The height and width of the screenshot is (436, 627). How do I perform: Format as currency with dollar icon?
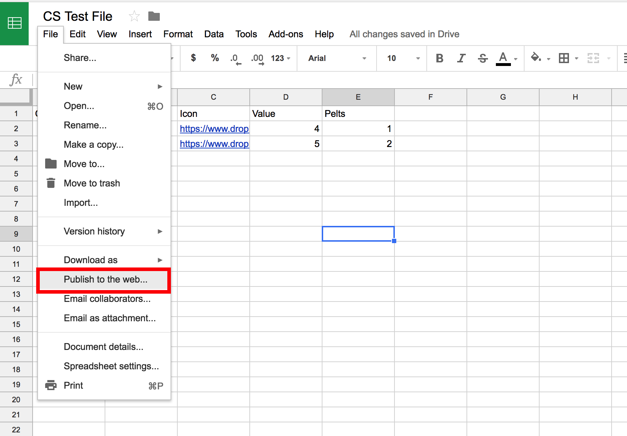[x=193, y=58]
